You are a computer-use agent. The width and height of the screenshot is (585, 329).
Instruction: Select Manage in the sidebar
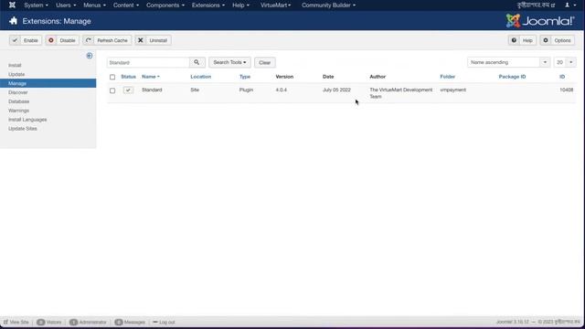[x=48, y=83]
